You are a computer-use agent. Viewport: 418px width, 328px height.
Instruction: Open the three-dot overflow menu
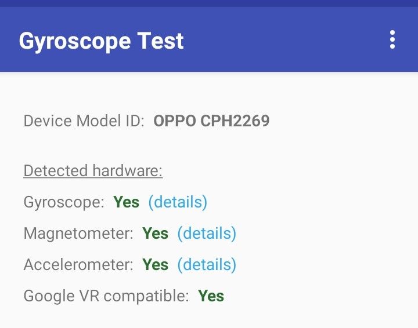coord(392,39)
